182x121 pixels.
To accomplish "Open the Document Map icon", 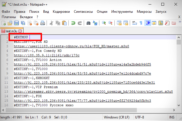I will 161,23.
